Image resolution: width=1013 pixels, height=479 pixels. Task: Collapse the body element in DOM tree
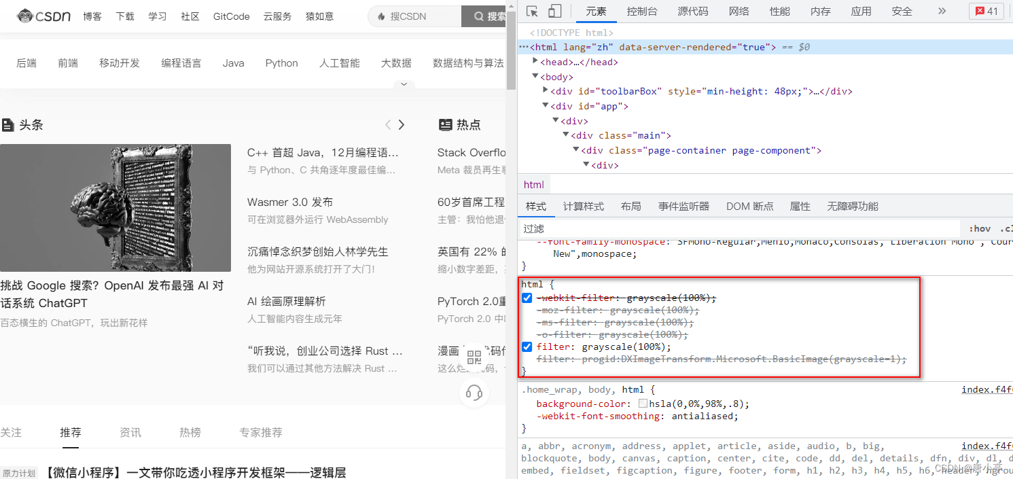[536, 76]
